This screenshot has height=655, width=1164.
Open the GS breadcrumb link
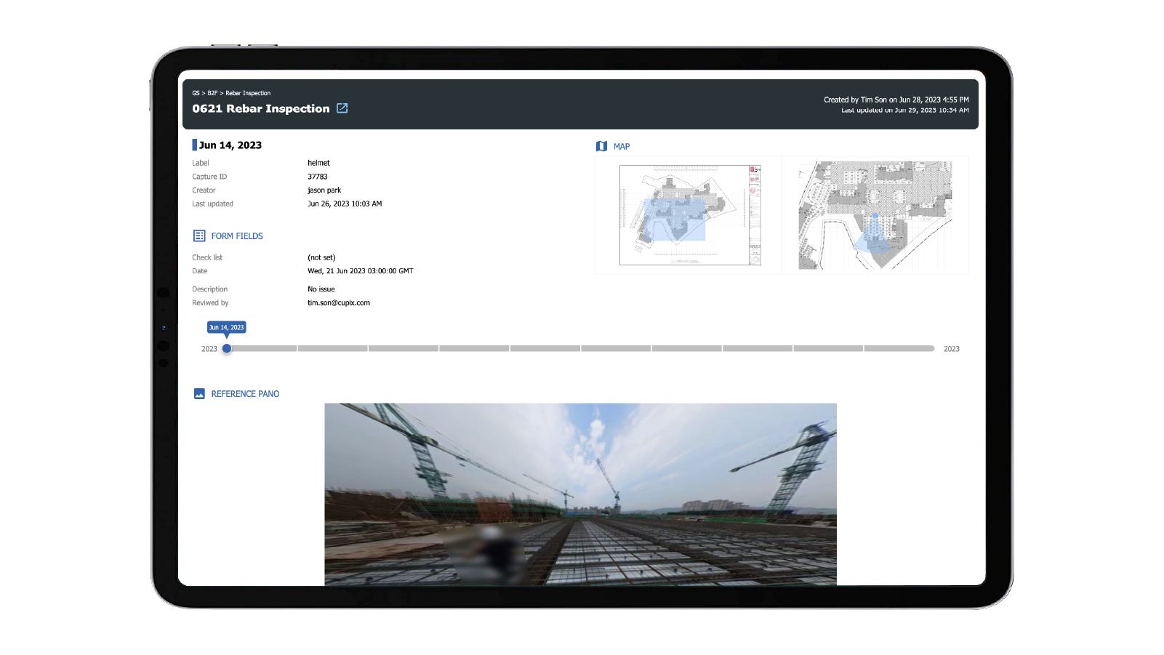(196, 93)
